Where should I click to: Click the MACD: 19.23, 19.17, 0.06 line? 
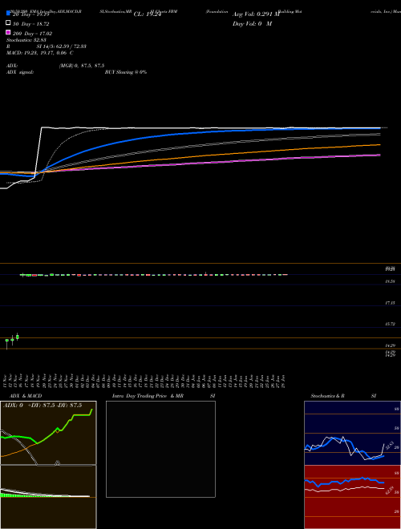(40, 53)
